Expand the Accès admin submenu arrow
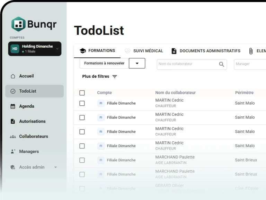Image resolution: width=266 pixels, height=200 pixels. pyautogui.click(x=55, y=167)
